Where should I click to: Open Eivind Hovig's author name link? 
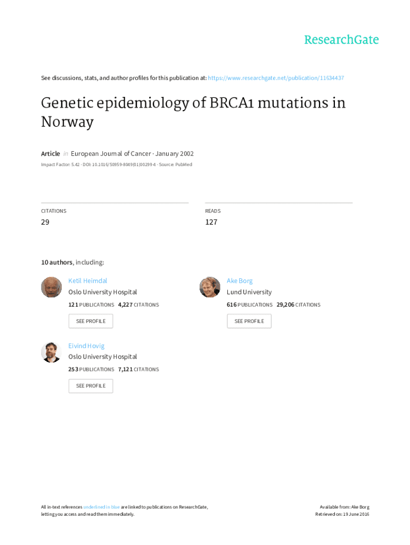click(86, 346)
